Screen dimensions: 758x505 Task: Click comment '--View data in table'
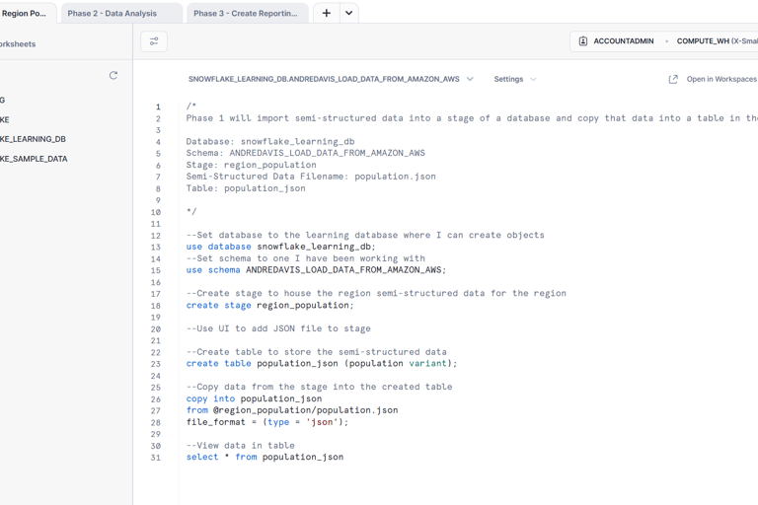[x=240, y=446]
